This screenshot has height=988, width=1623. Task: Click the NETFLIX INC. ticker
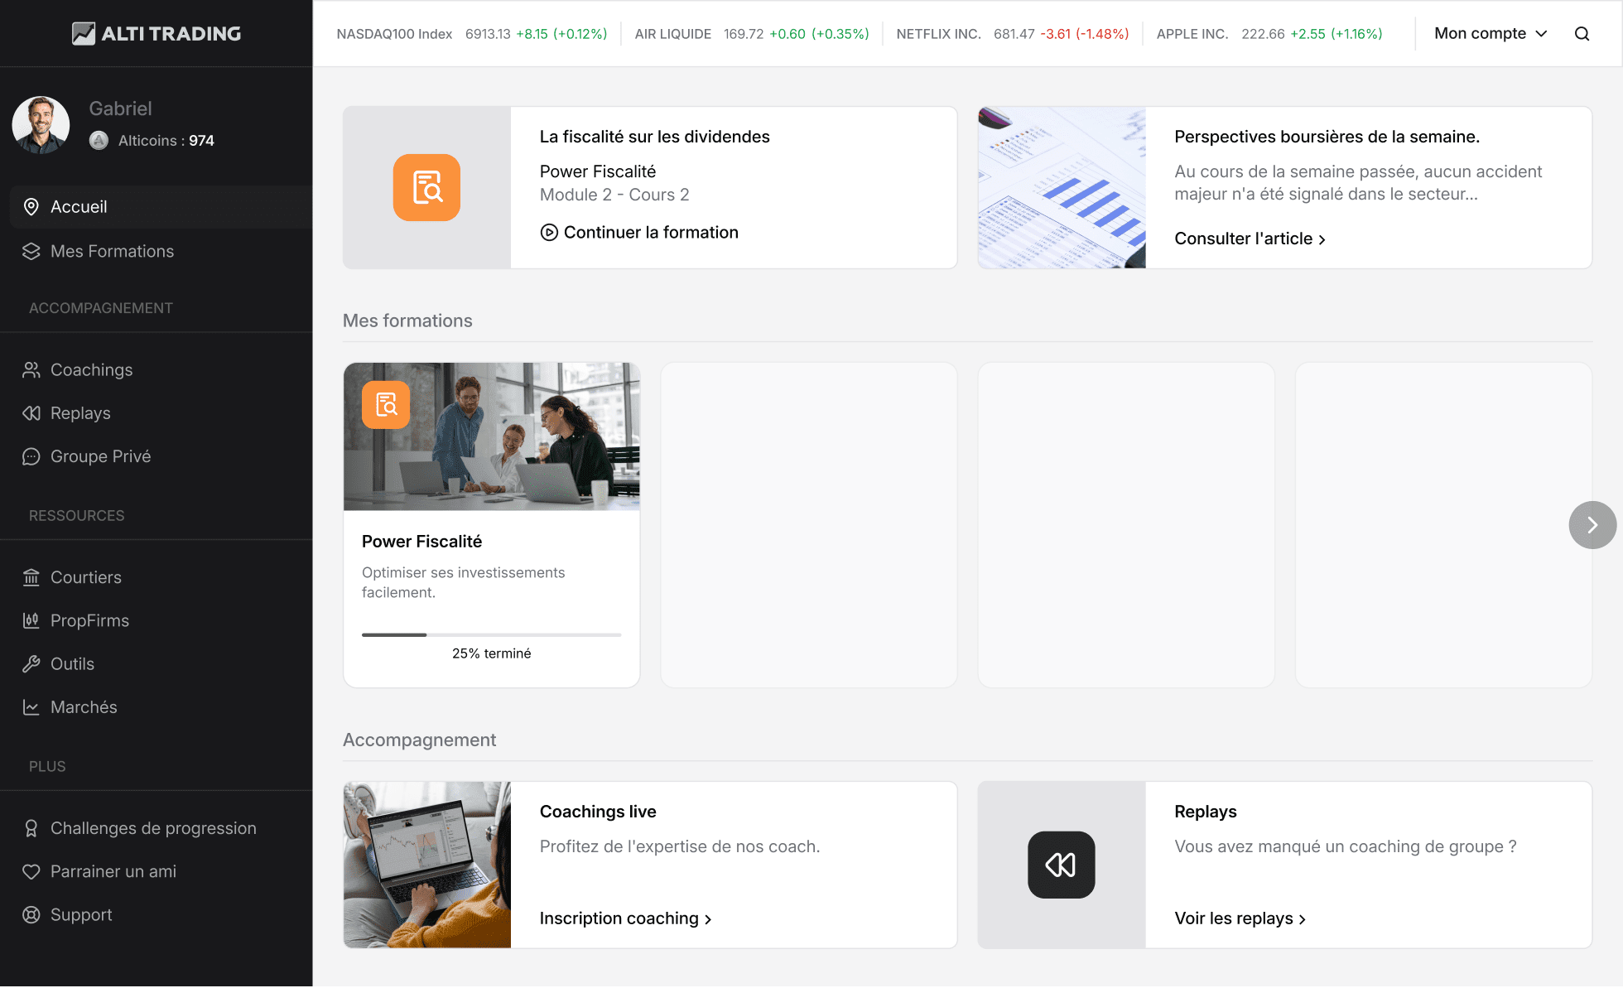pyautogui.click(x=1013, y=34)
